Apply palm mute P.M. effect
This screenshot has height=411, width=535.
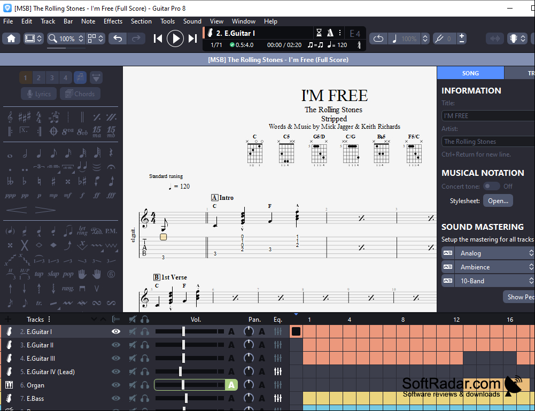[111, 231]
